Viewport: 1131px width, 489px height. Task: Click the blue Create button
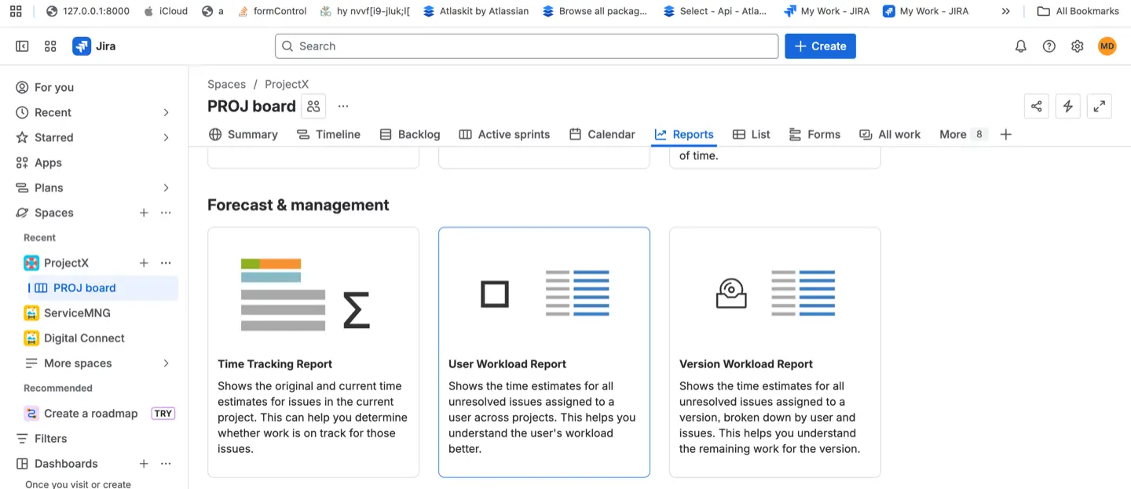(820, 46)
